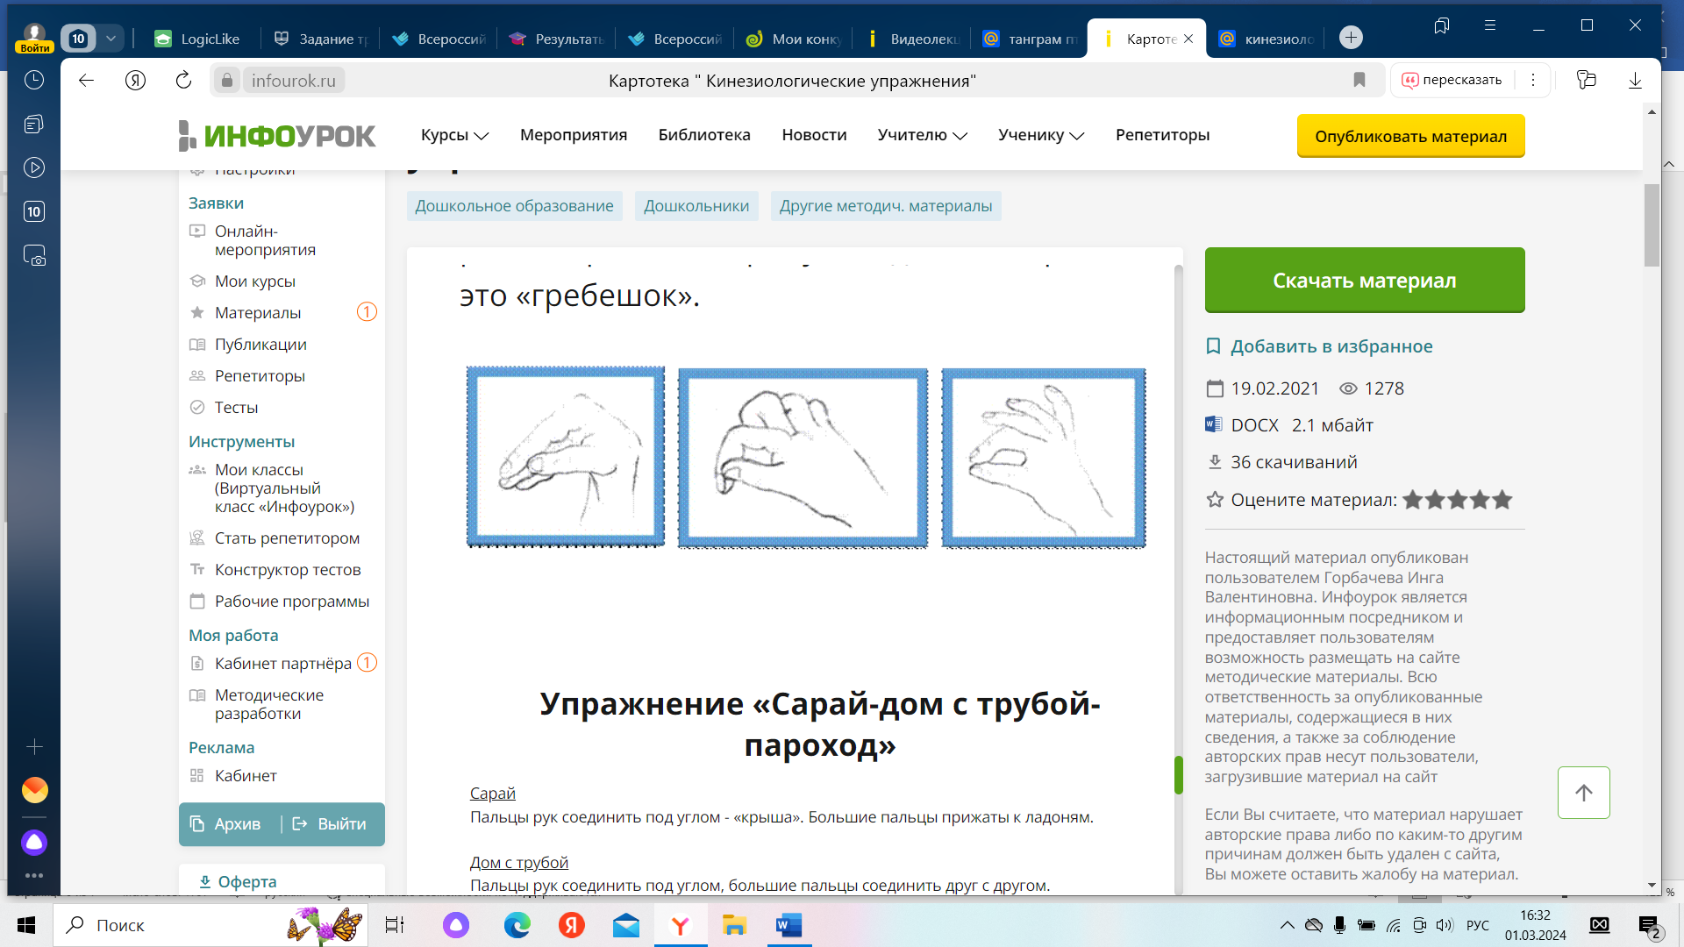This screenshot has height=947, width=1684.
Task: Open Мои курсы in the sidebar
Action: pos(255,281)
